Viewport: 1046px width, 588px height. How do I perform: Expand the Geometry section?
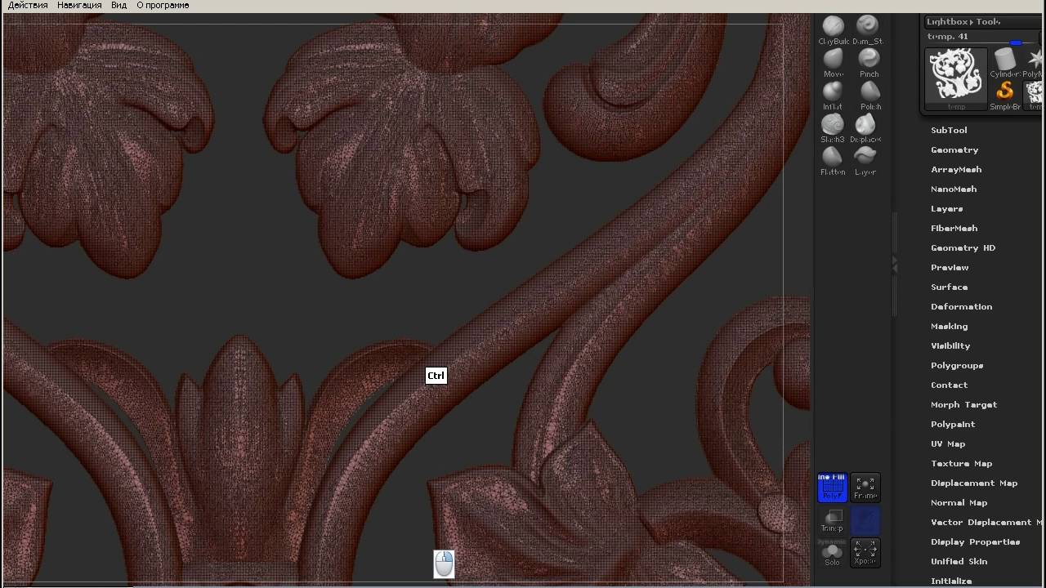coord(954,150)
